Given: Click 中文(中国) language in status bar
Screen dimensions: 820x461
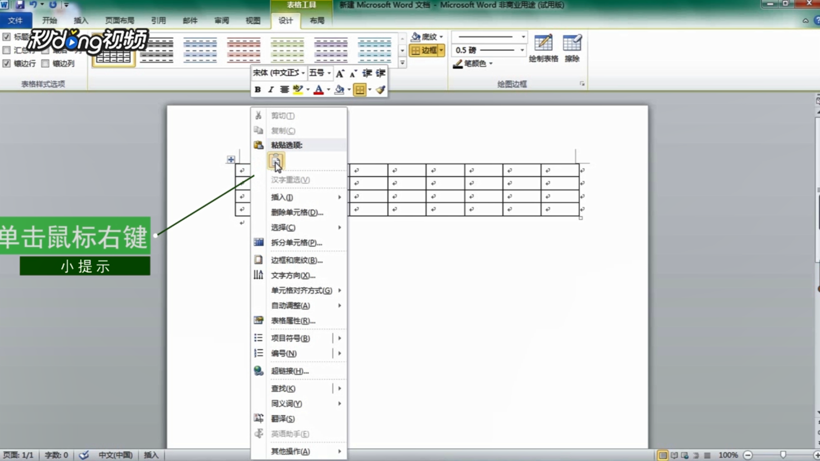Looking at the screenshot, I should (115, 455).
